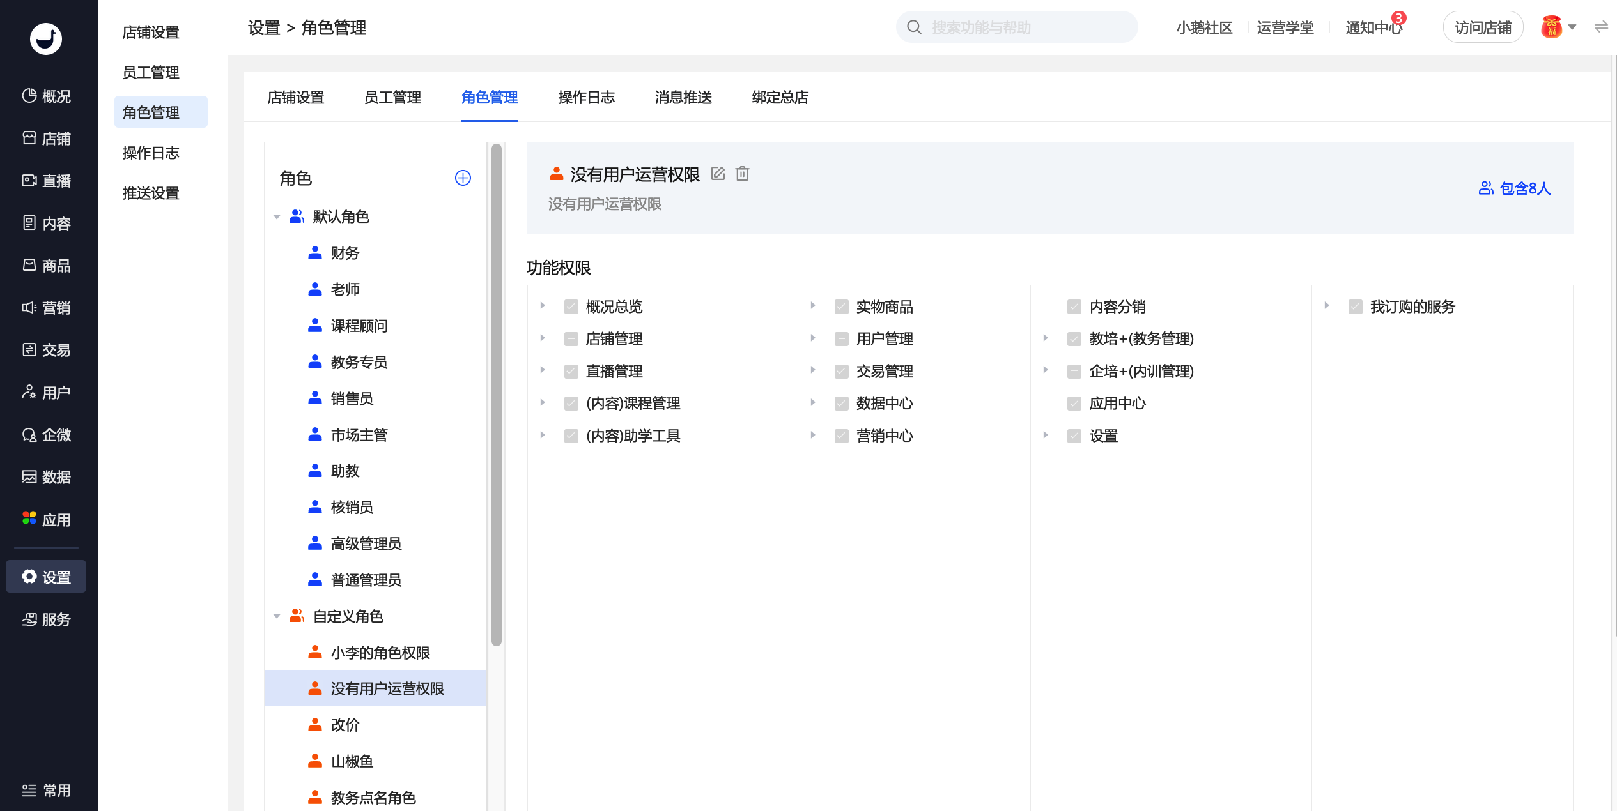Open the 数据 section in the sidebar
Screen dimensions: 1617x811
pos(46,477)
